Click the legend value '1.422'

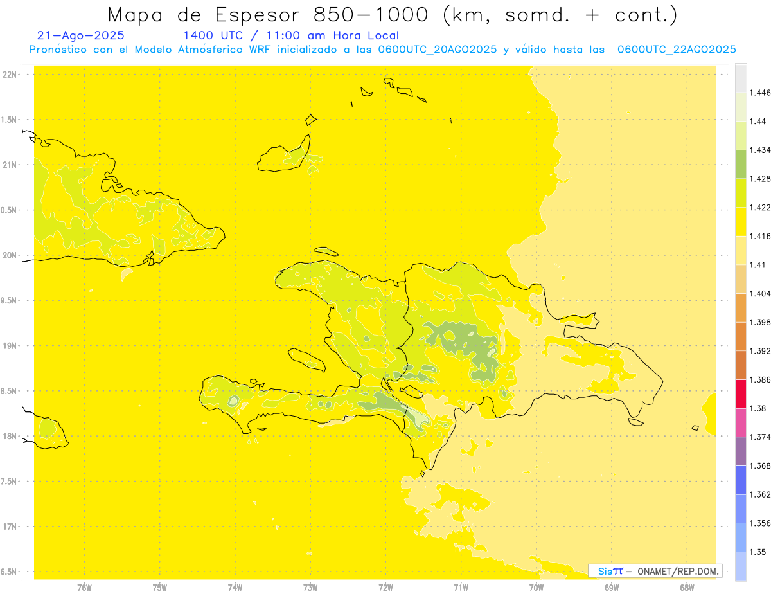(760, 207)
